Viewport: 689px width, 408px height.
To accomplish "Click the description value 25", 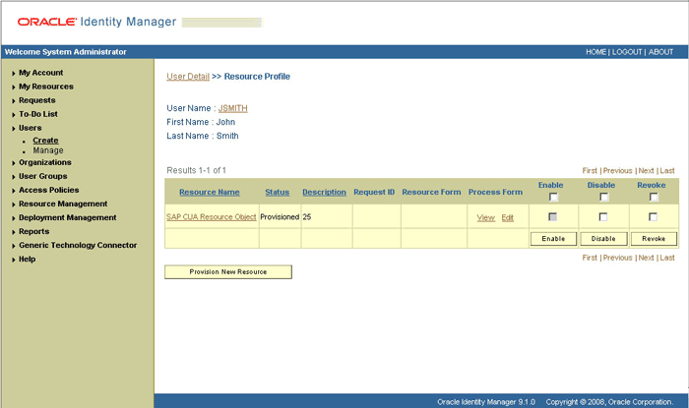I will [x=307, y=216].
